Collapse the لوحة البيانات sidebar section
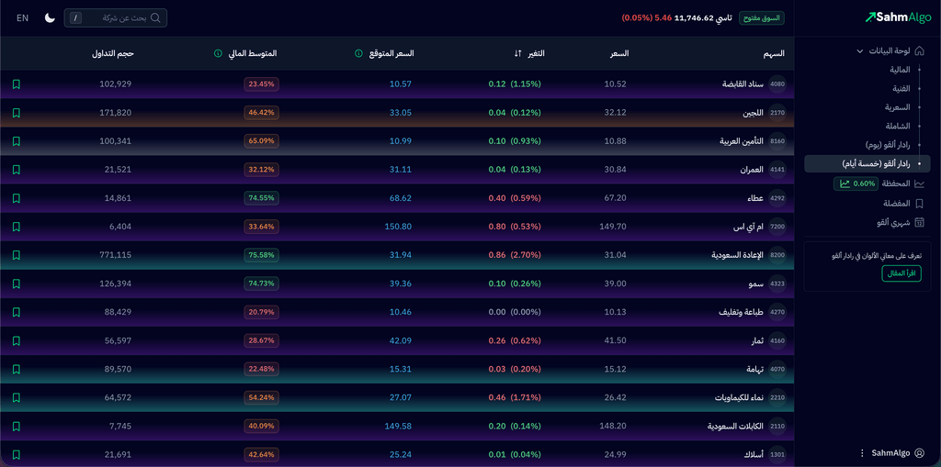This screenshot has width=941, height=467. [x=859, y=51]
